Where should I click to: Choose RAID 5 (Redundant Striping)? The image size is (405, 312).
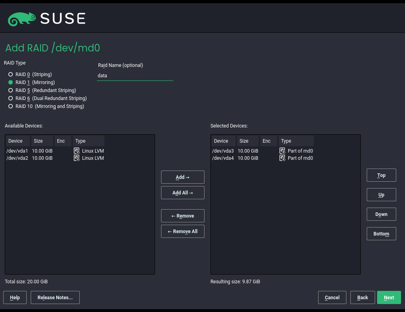click(x=11, y=90)
